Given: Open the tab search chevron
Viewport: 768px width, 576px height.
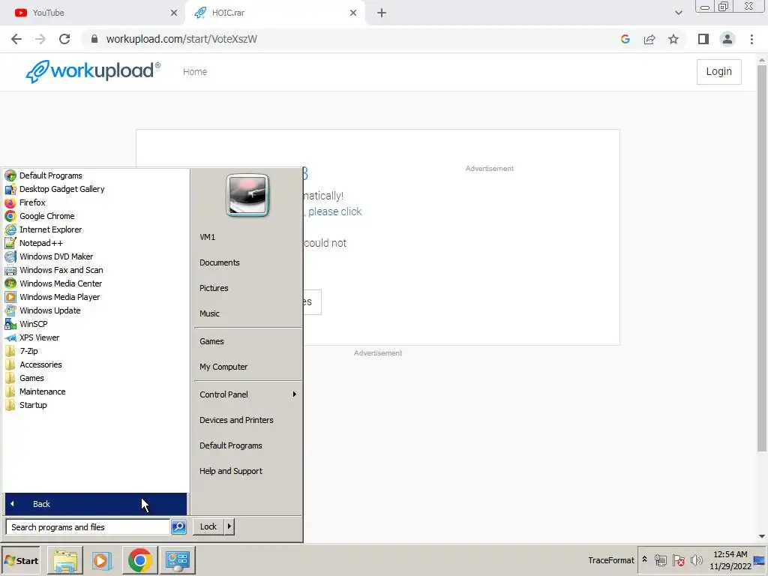Looking at the screenshot, I should click(678, 13).
